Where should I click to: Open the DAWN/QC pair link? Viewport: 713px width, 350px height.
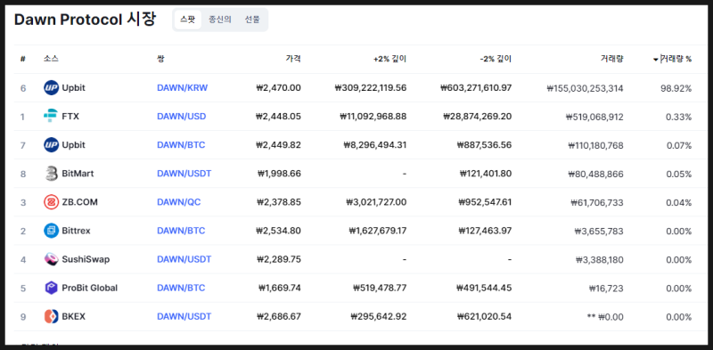pos(179,202)
